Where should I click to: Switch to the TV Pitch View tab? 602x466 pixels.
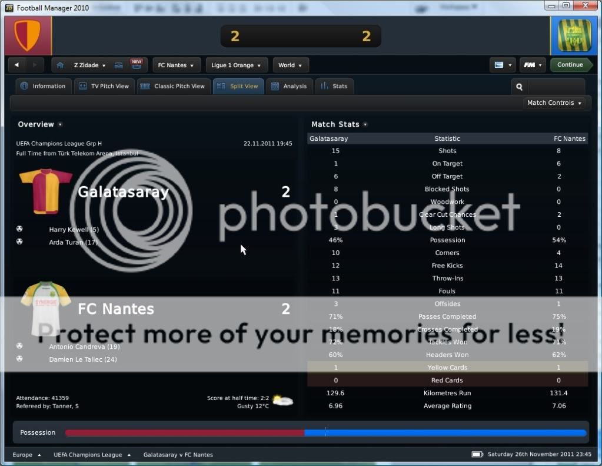[104, 86]
